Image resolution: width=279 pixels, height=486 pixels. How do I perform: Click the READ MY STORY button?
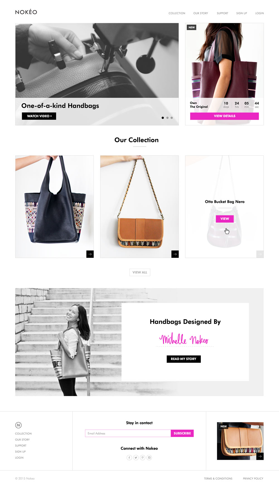pos(184,359)
